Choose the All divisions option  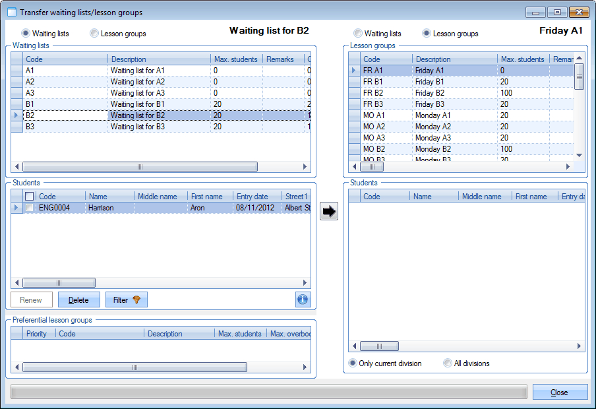coord(448,363)
